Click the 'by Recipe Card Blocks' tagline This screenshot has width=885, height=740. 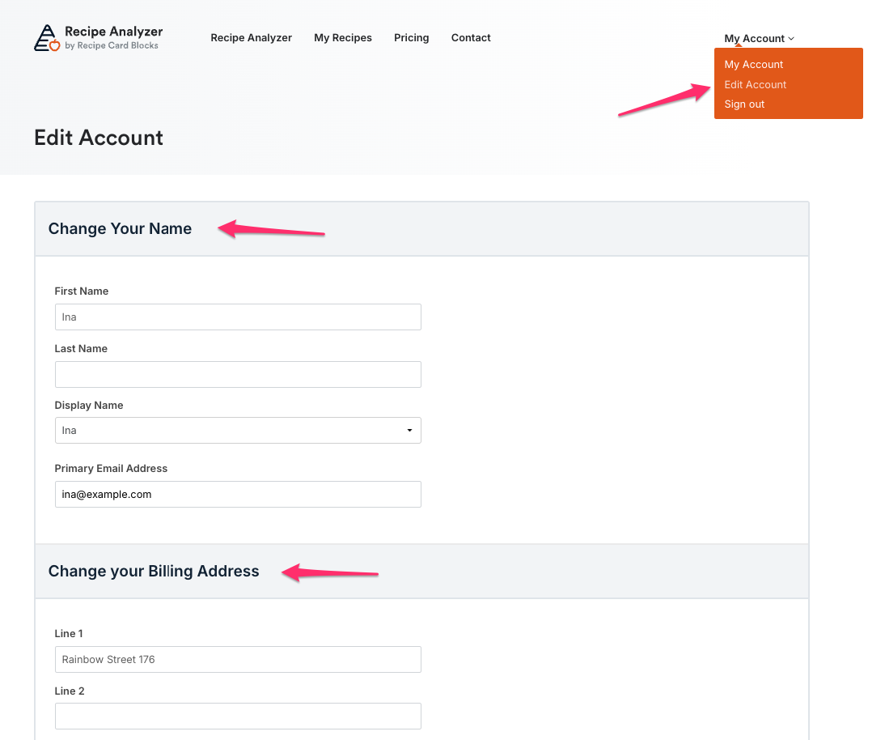[x=112, y=46]
